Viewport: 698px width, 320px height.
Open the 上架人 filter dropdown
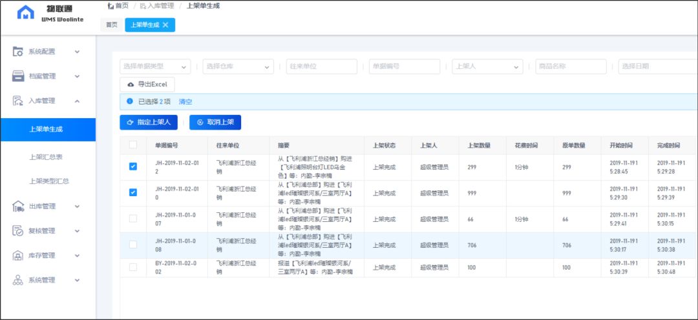point(487,66)
